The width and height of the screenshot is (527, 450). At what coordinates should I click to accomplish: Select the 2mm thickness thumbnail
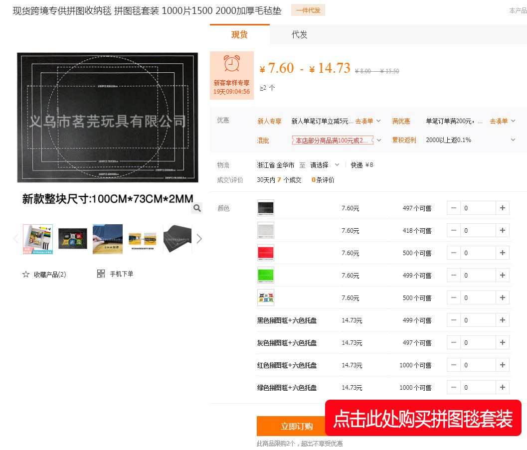(x=108, y=239)
